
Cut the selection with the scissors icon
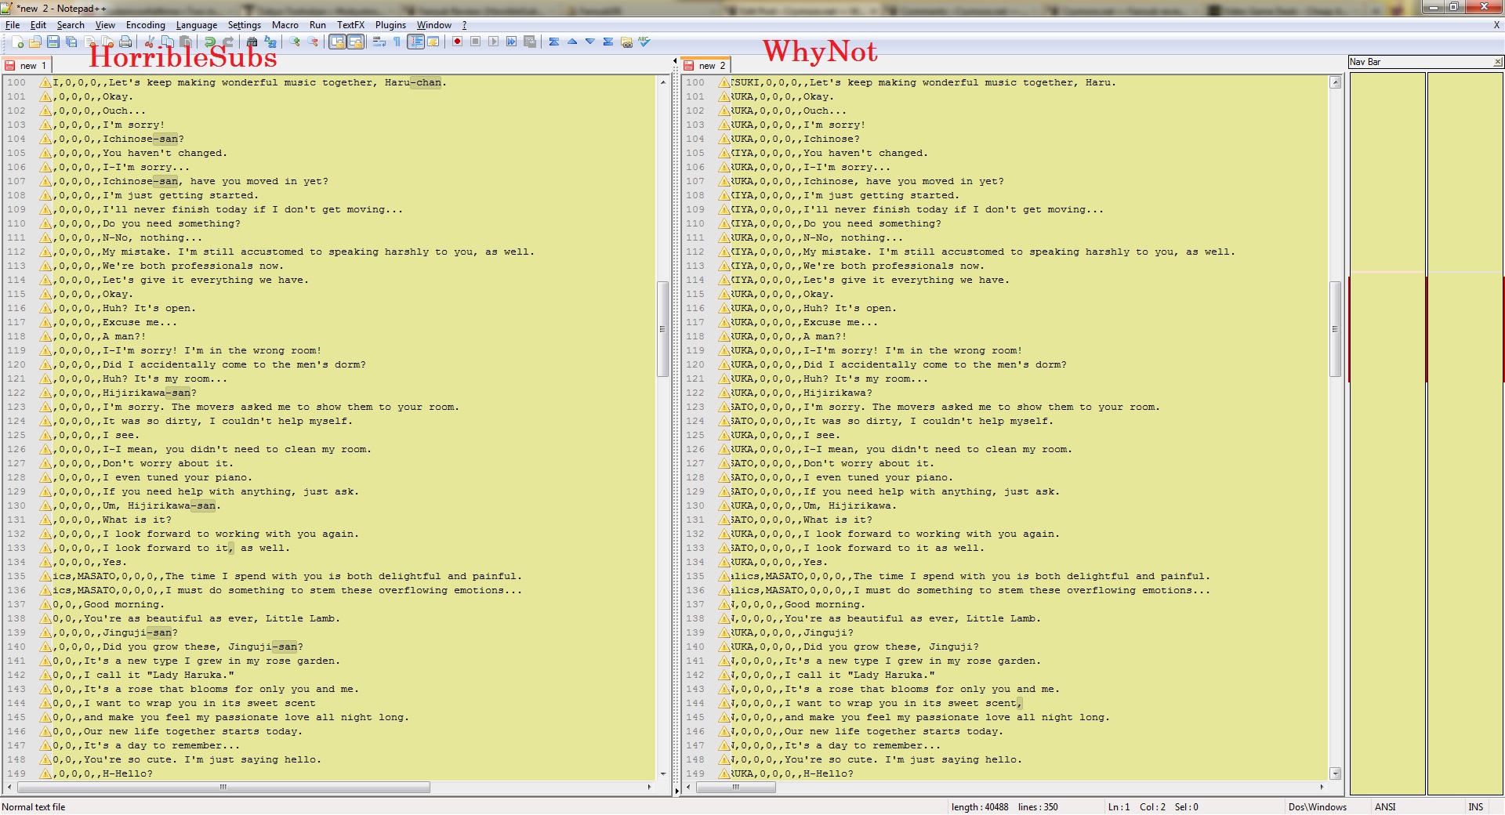[149, 42]
